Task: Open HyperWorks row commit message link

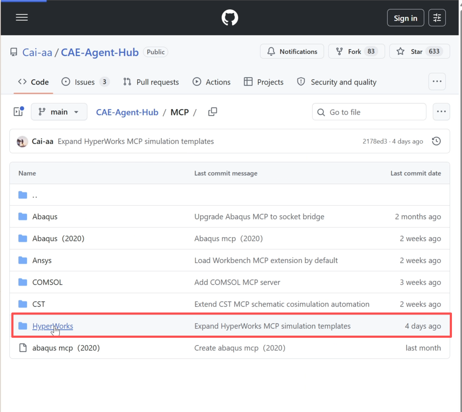Action: 272,326
